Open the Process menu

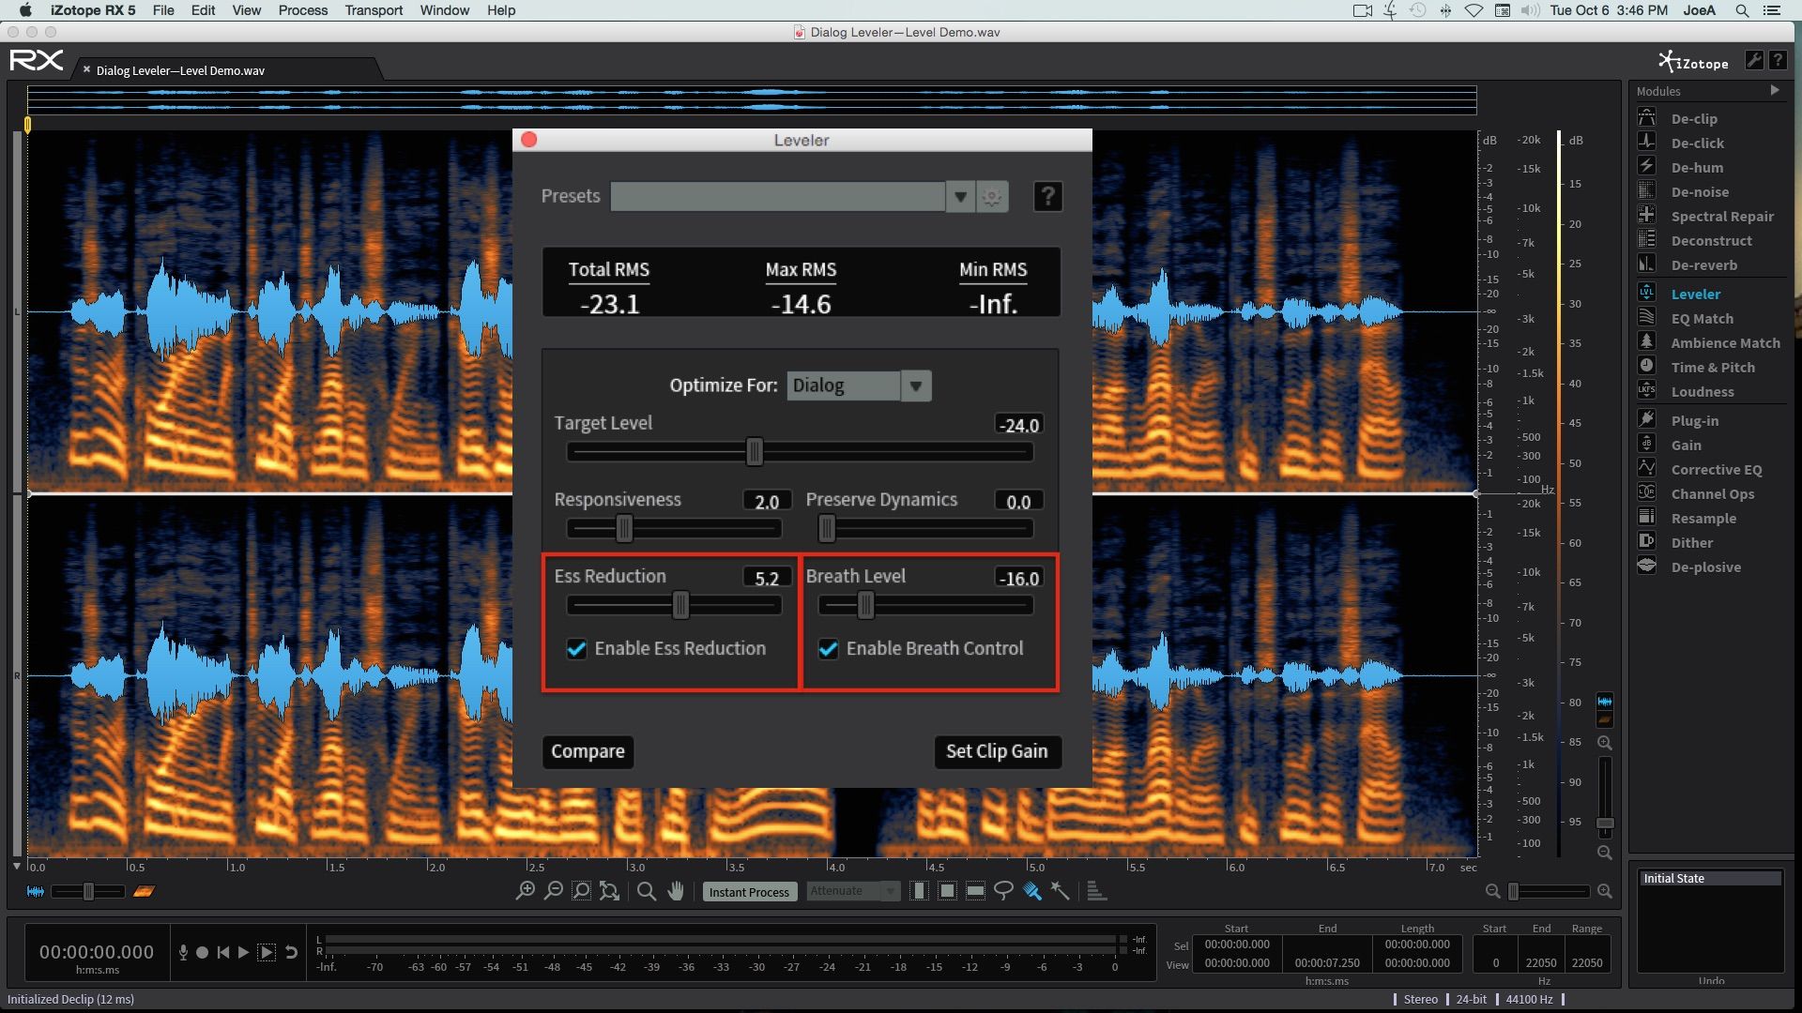(303, 10)
